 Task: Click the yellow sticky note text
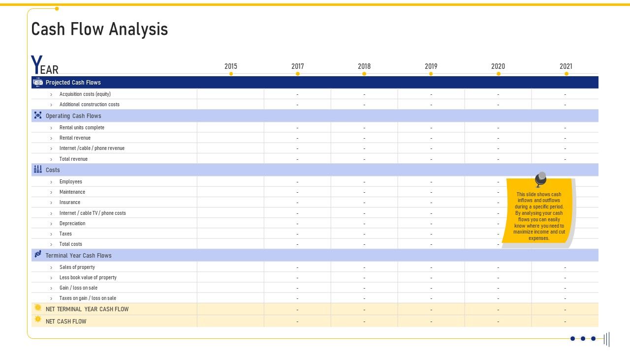pos(539,216)
